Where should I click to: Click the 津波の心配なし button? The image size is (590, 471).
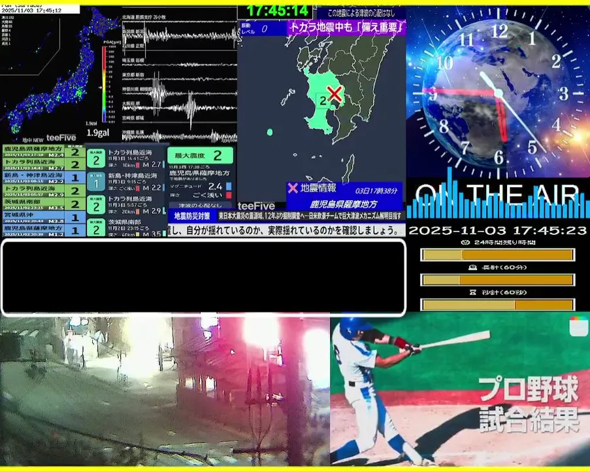click(x=200, y=205)
